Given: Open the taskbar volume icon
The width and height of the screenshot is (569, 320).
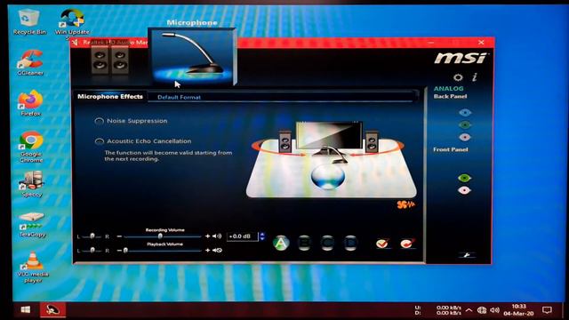Looking at the screenshot, I should click(494, 310).
